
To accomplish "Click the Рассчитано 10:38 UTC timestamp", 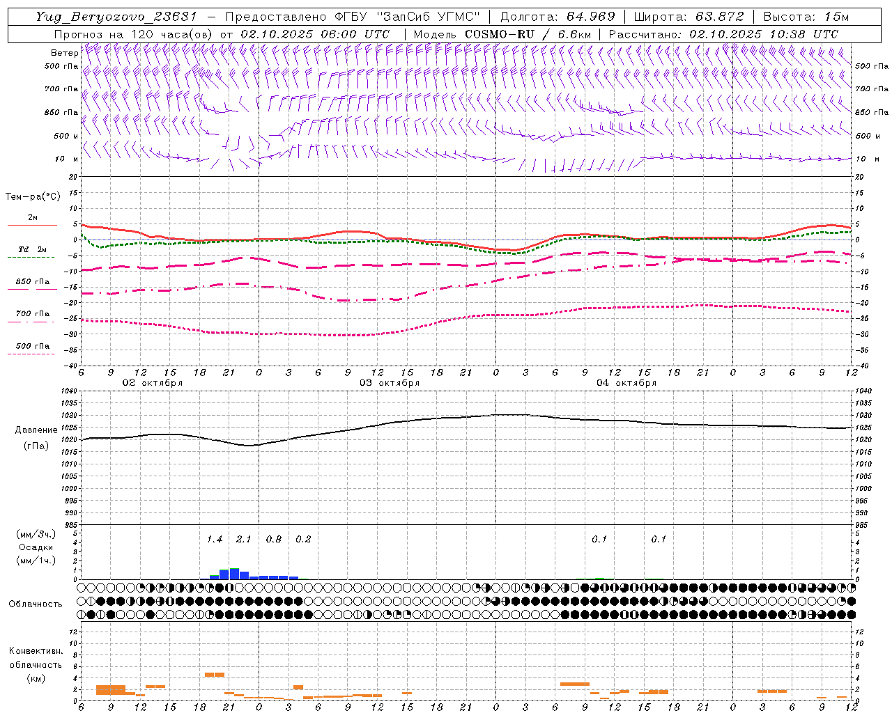I will click(x=723, y=34).
